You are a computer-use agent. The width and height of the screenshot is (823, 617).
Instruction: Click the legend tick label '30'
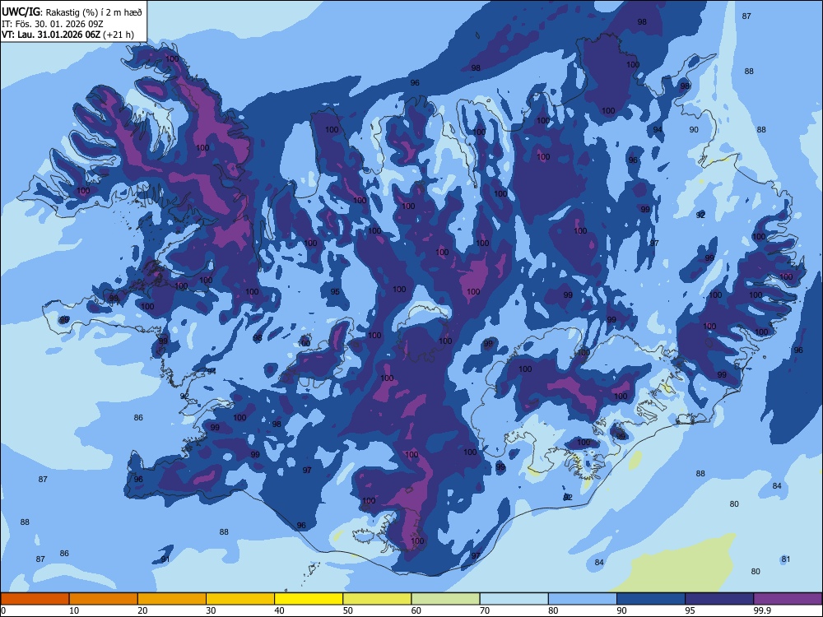(x=211, y=610)
